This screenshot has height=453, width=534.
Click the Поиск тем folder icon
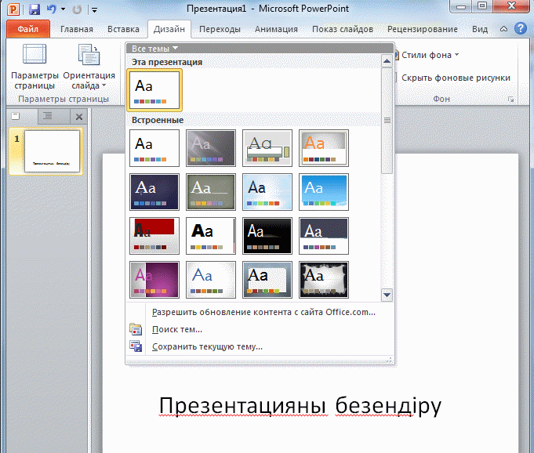(136, 329)
